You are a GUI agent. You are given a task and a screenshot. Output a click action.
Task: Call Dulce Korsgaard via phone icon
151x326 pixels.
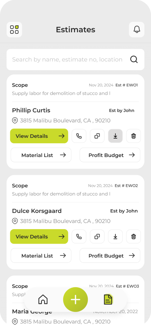79,236
